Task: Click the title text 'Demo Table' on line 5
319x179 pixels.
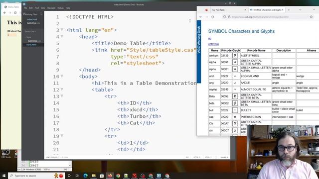Action: pos(130,43)
